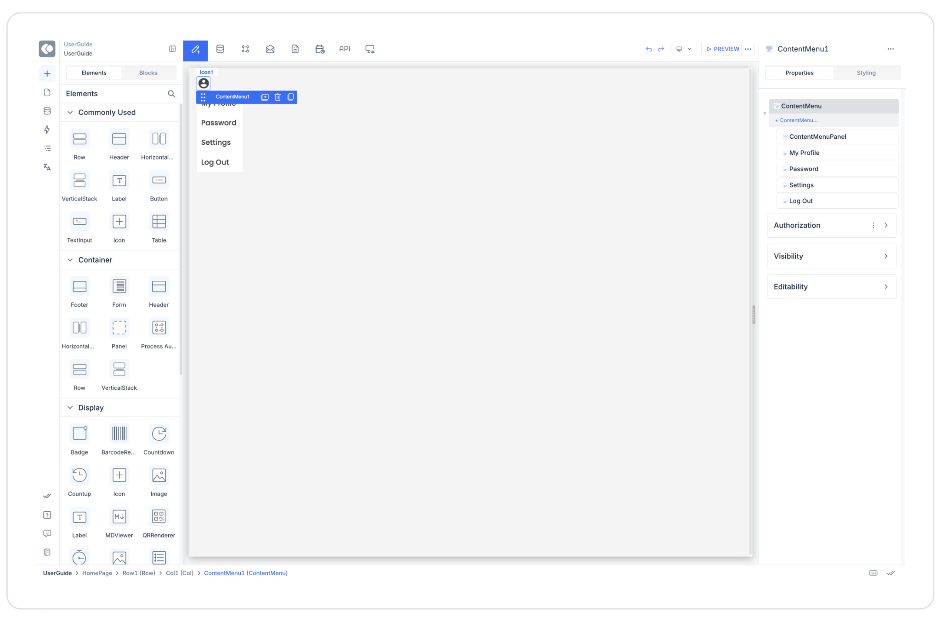Screen dimensions: 941x622
Task: Collapse the Container section
Action: [x=70, y=260]
